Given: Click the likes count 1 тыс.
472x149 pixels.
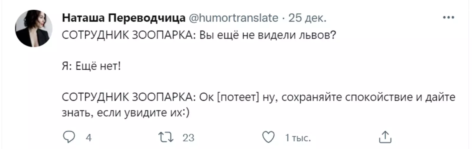Looking at the screenshot, I should (x=298, y=138).
